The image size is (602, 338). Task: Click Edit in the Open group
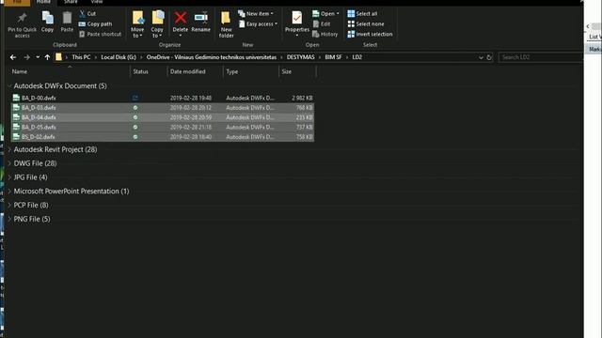coord(322,23)
